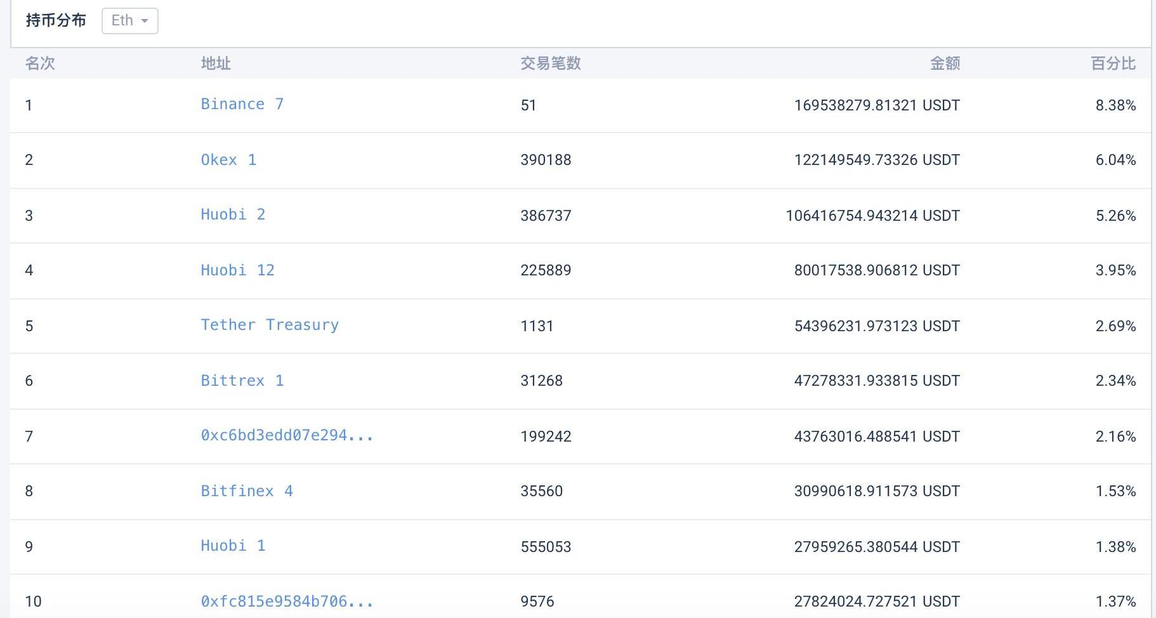
Task: Click the Okex 1 address link
Action: click(x=228, y=160)
